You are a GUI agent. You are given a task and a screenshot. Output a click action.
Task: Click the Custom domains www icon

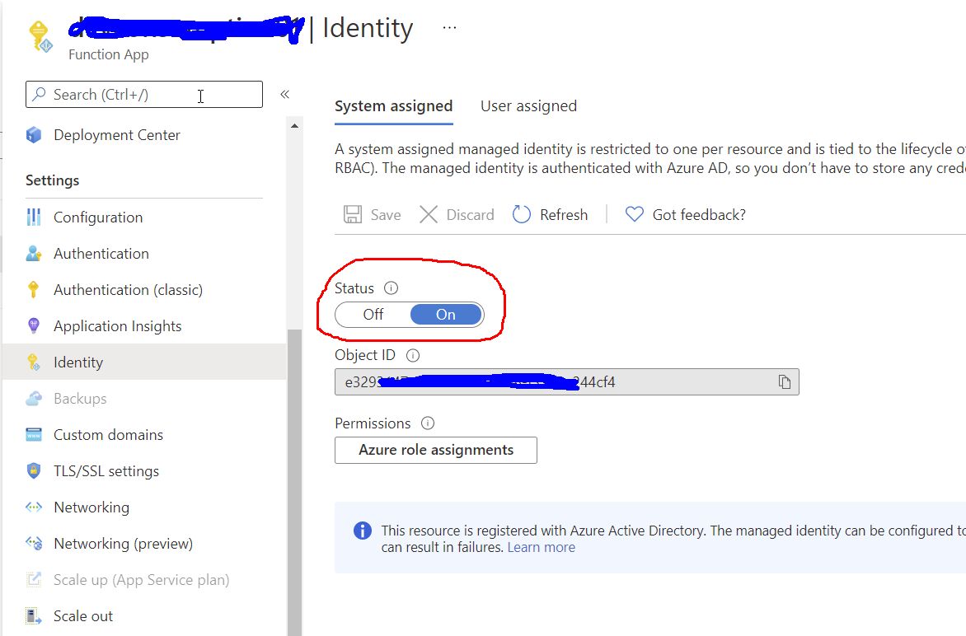[x=34, y=435]
